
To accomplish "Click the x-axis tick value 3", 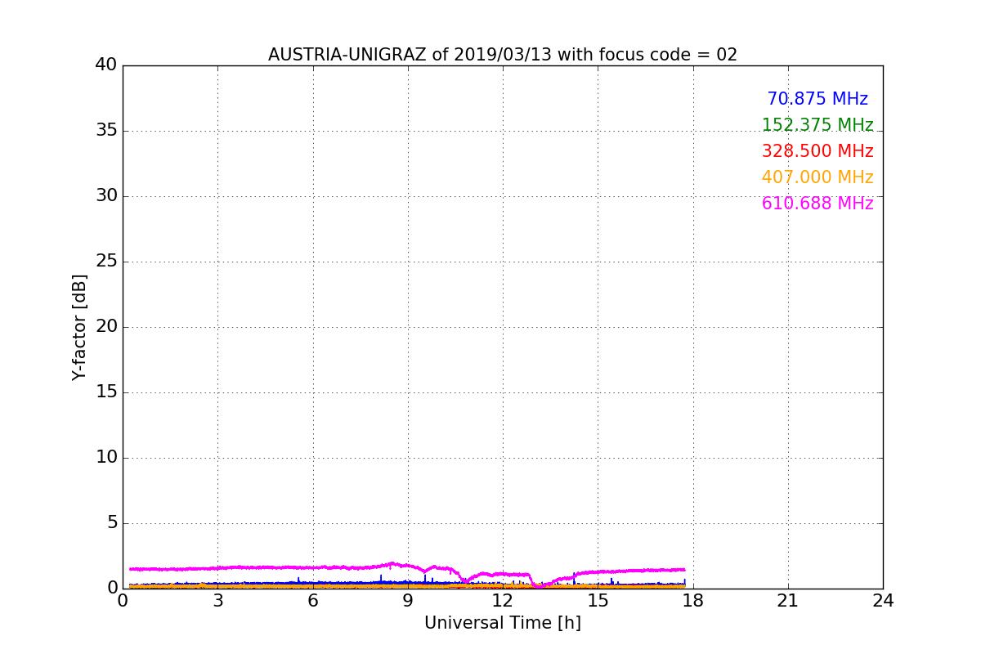I will (x=217, y=601).
